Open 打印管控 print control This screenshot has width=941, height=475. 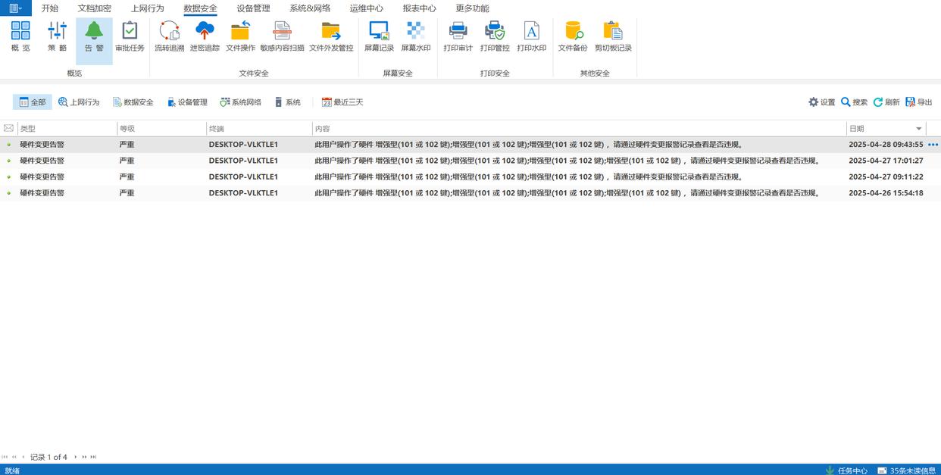(495, 37)
